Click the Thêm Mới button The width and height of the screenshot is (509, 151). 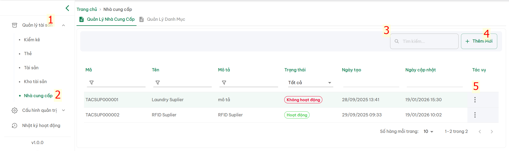[479, 41]
